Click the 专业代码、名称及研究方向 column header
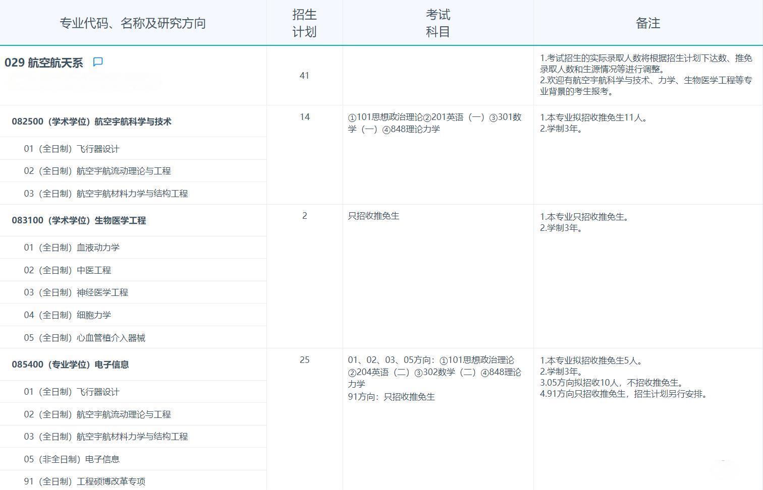The width and height of the screenshot is (763, 490). (x=133, y=23)
